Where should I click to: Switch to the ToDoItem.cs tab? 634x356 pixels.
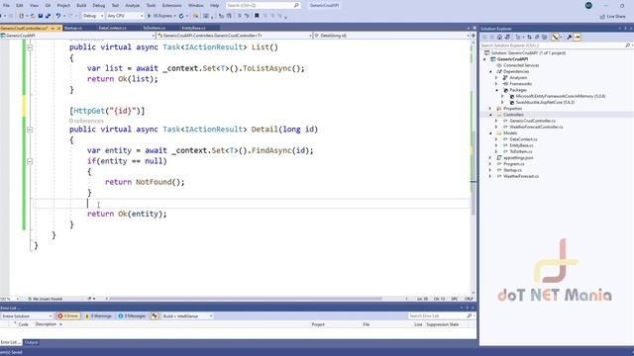click(155, 29)
